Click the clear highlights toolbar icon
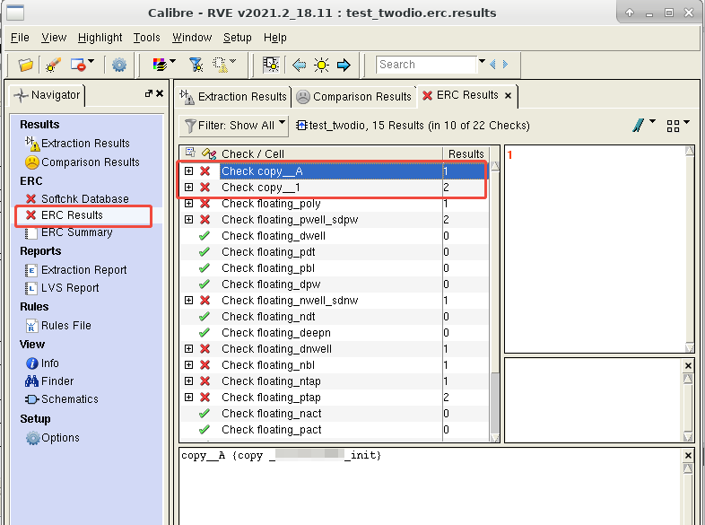 coord(78,65)
